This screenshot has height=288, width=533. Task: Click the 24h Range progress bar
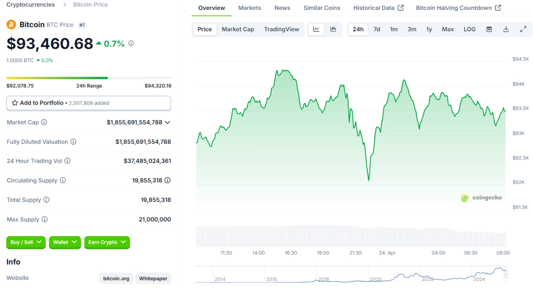point(89,78)
